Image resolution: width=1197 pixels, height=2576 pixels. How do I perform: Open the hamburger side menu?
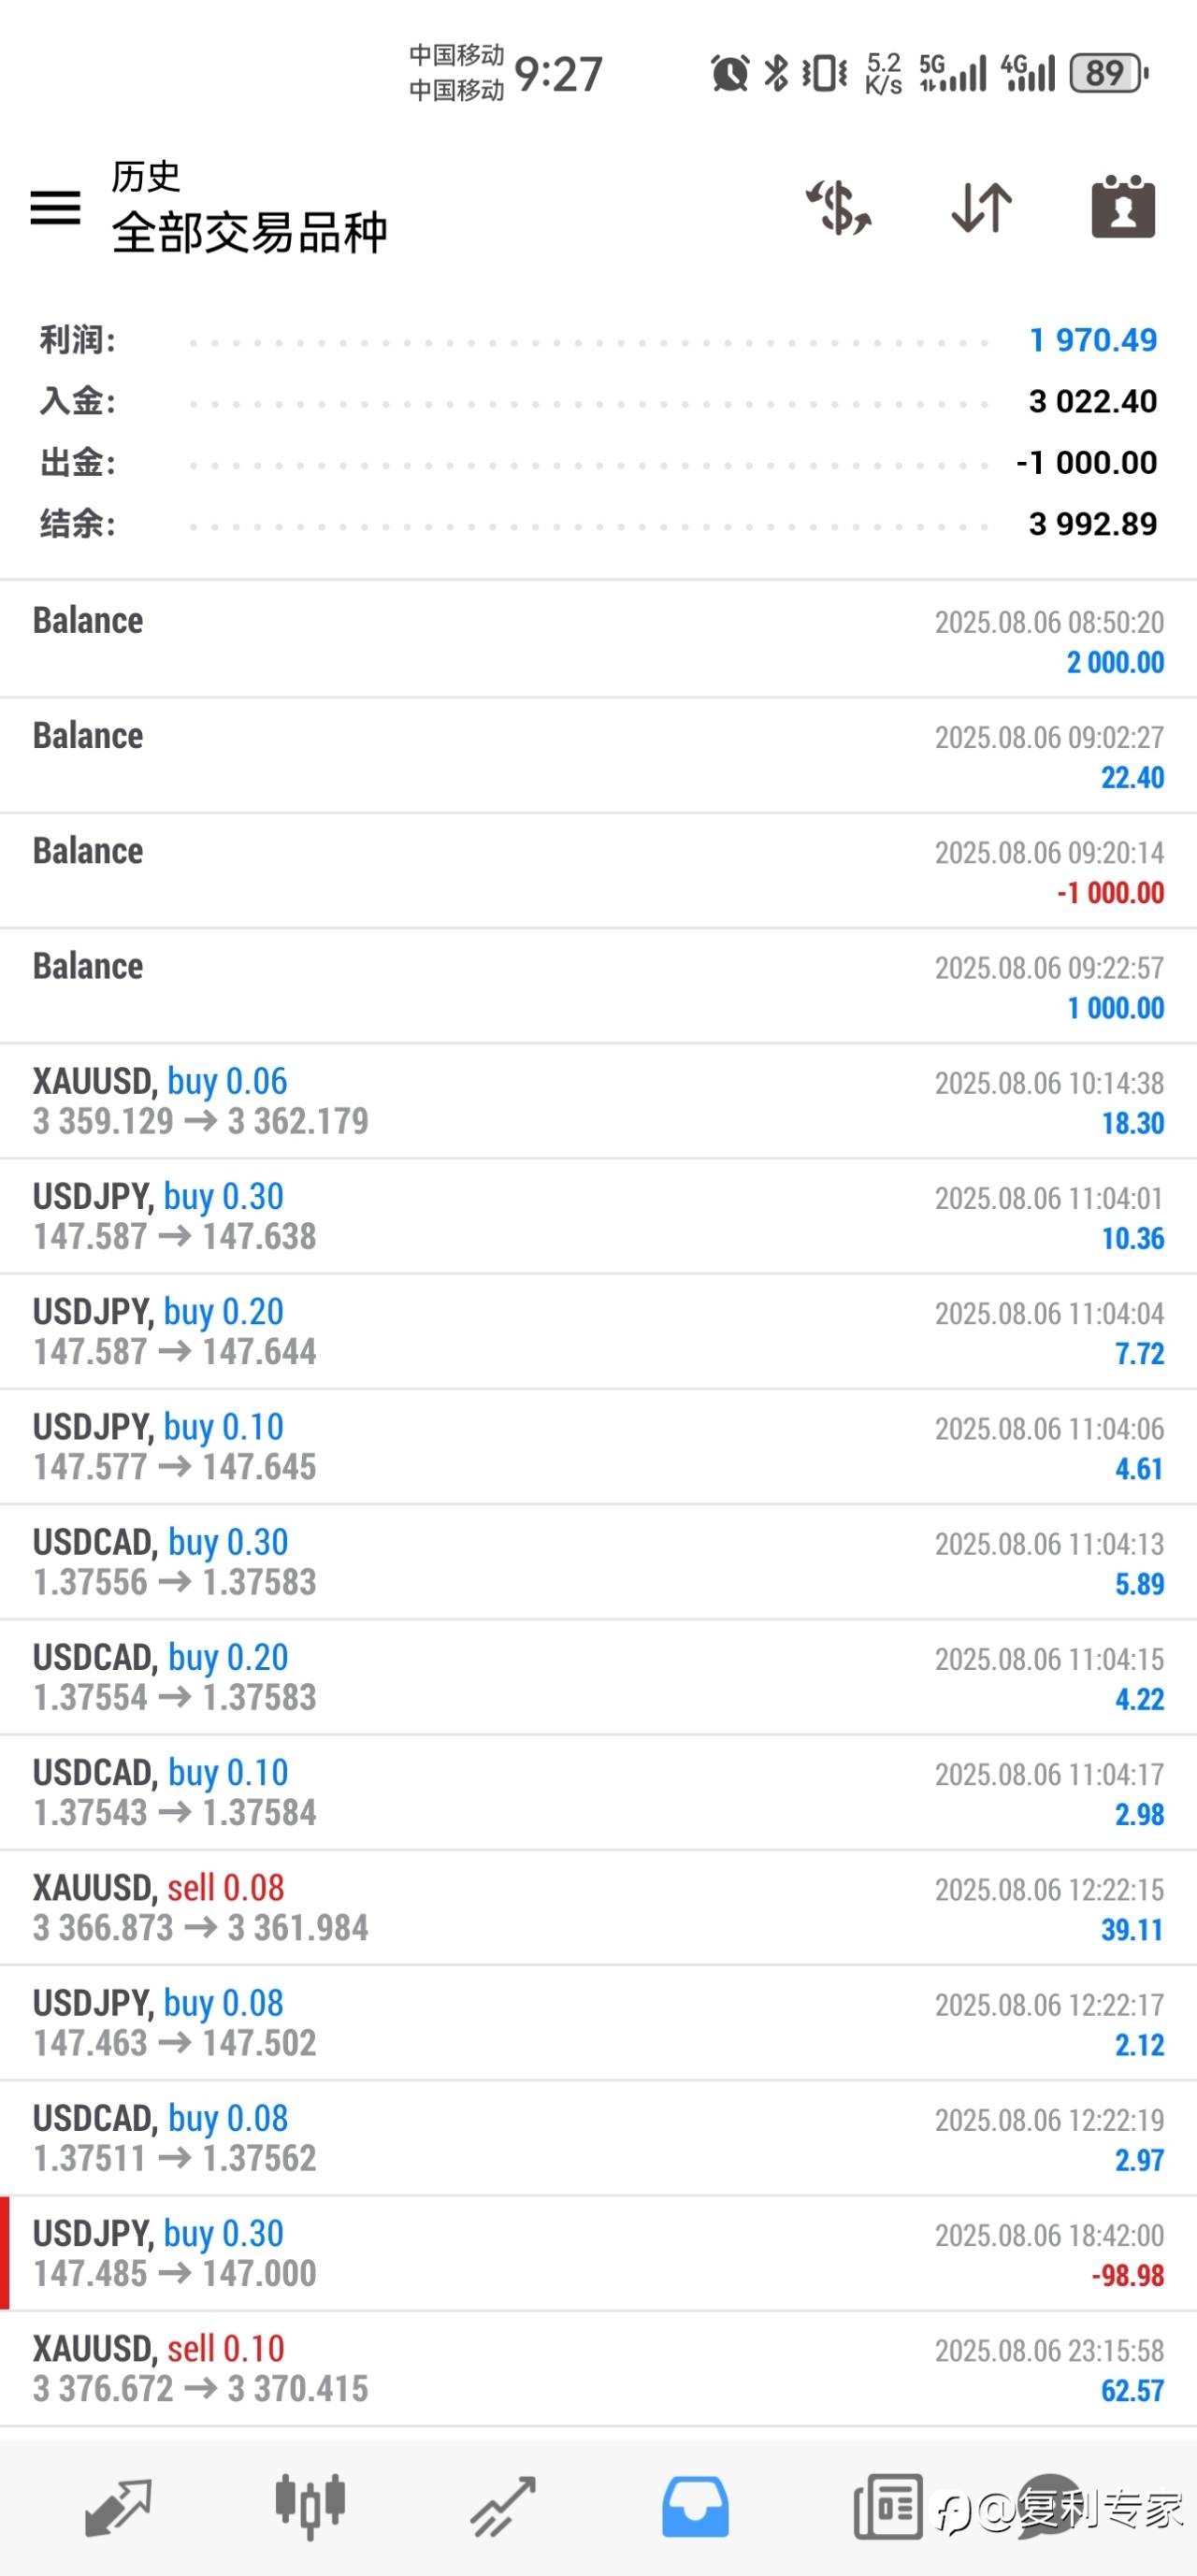(55, 208)
